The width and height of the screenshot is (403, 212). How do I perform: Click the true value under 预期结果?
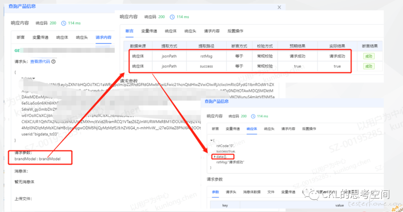point(297,66)
